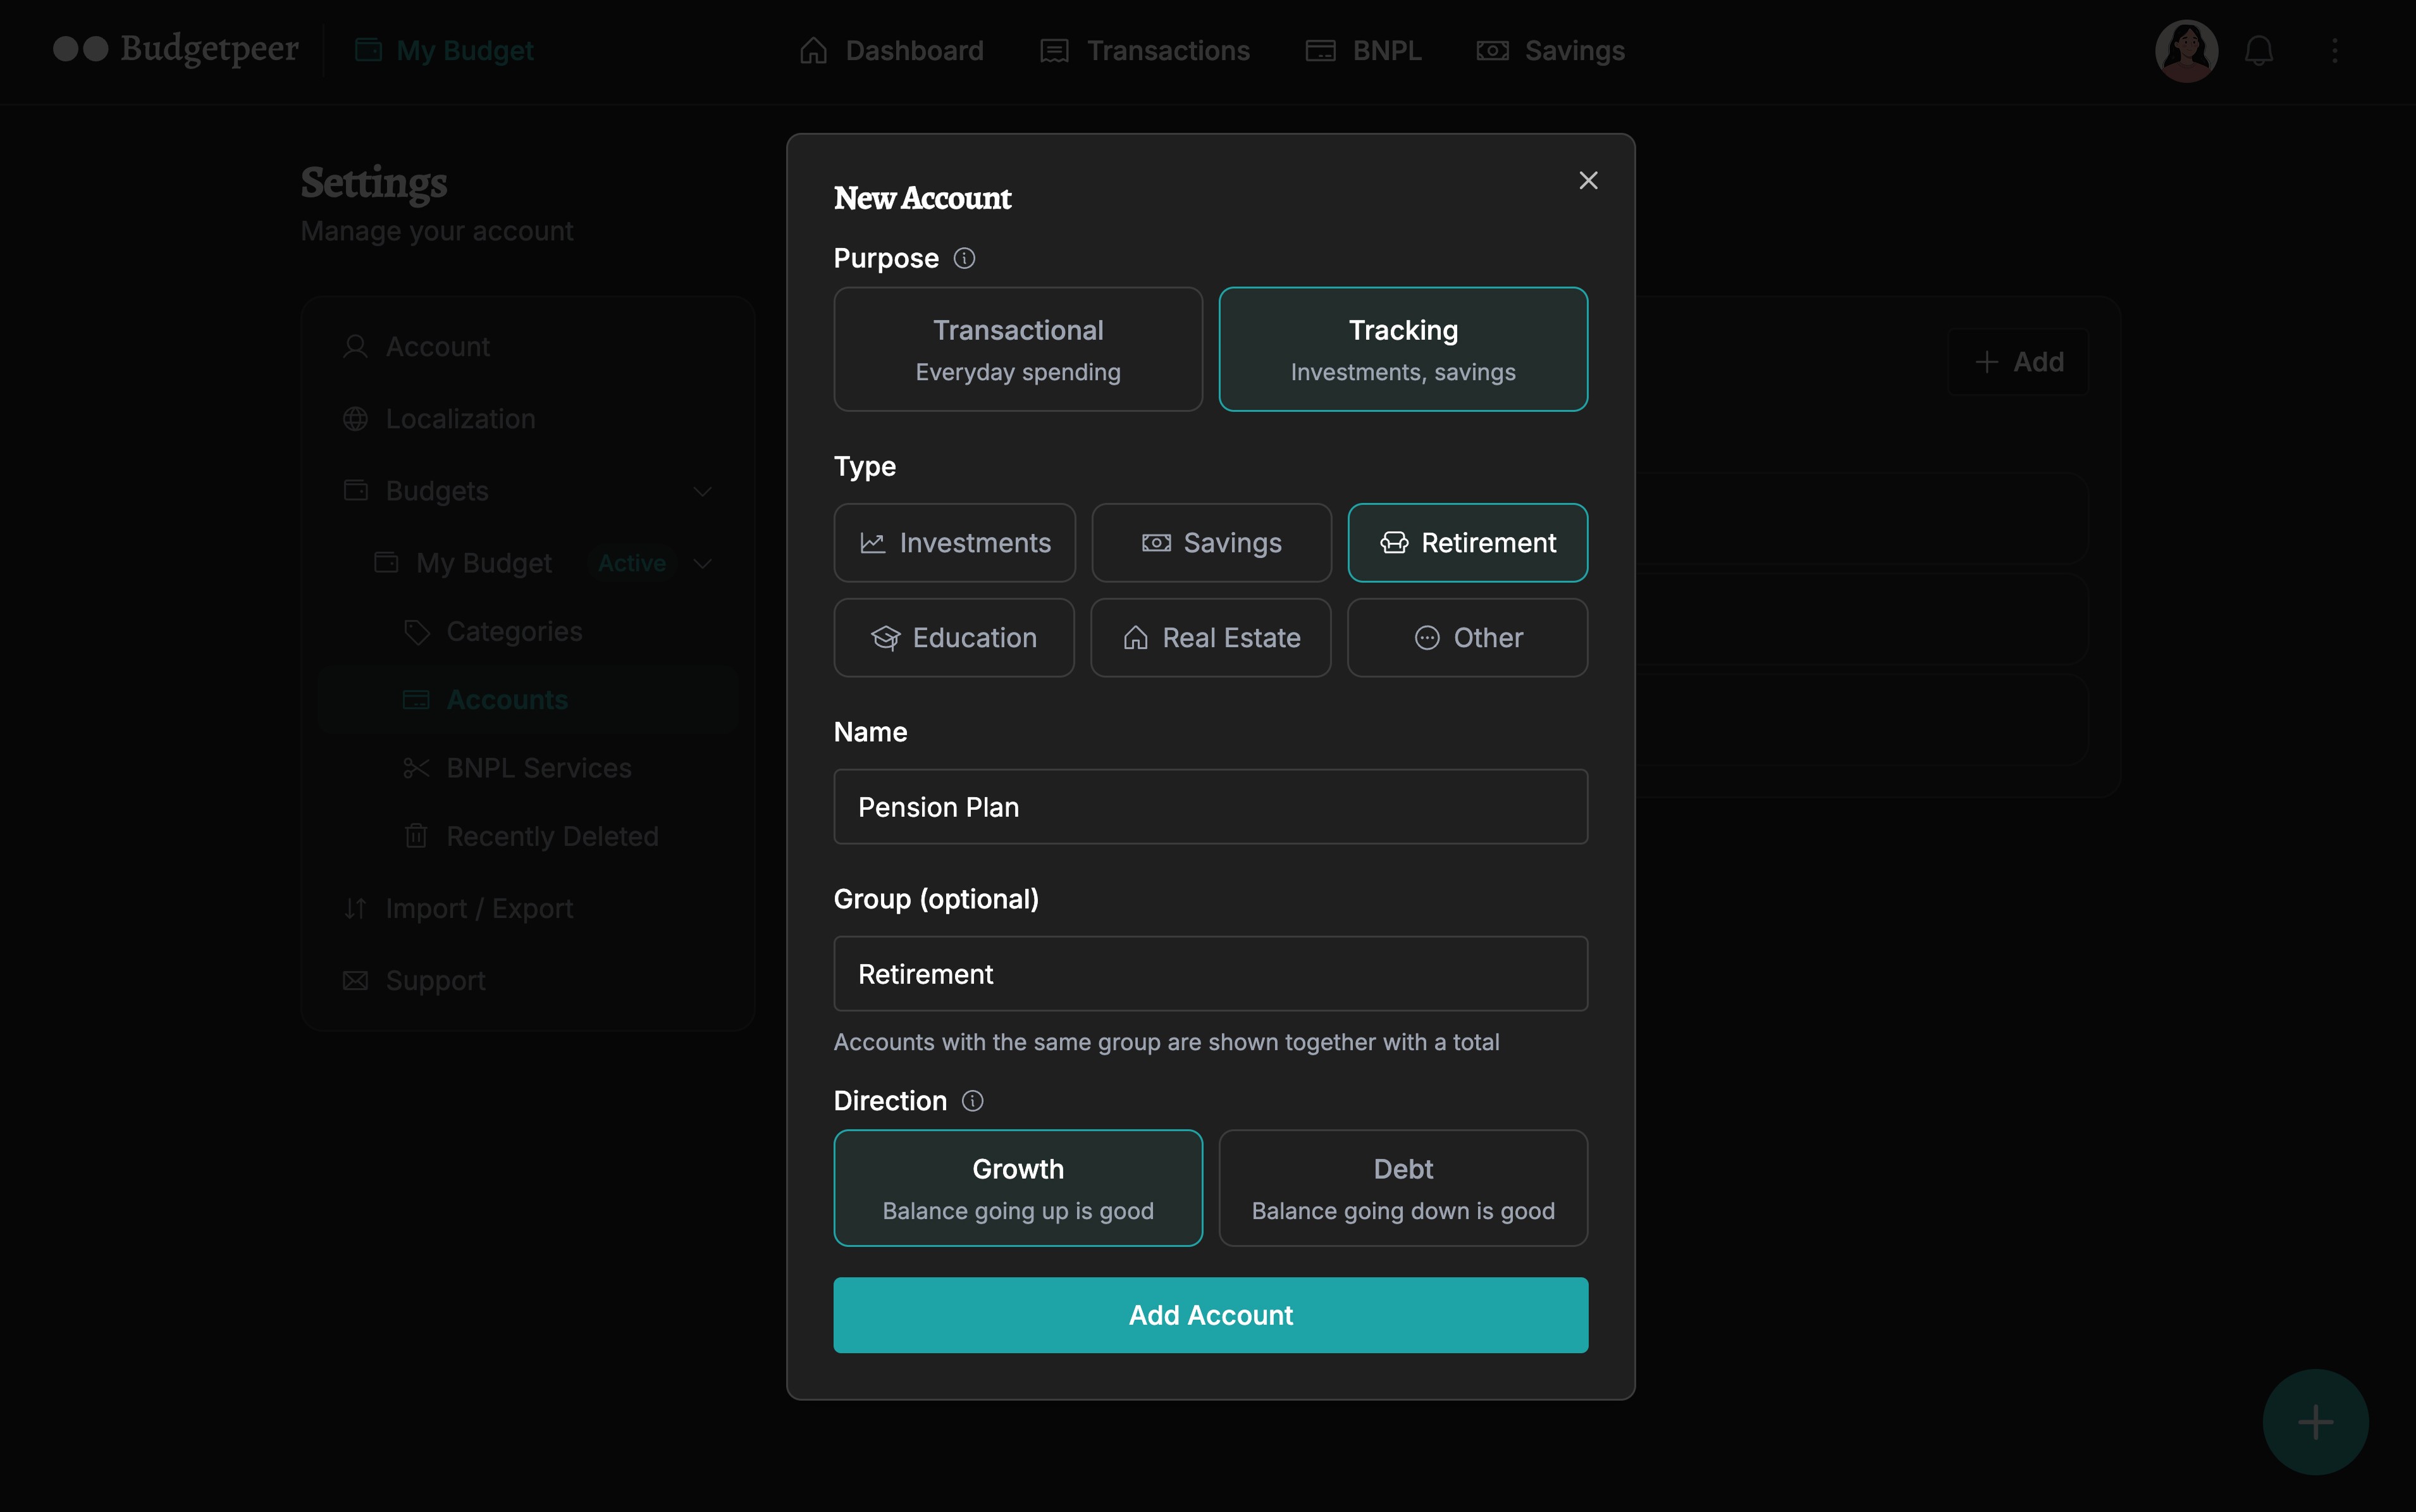
Task: Click the Direction info icon
Action: [973, 1100]
